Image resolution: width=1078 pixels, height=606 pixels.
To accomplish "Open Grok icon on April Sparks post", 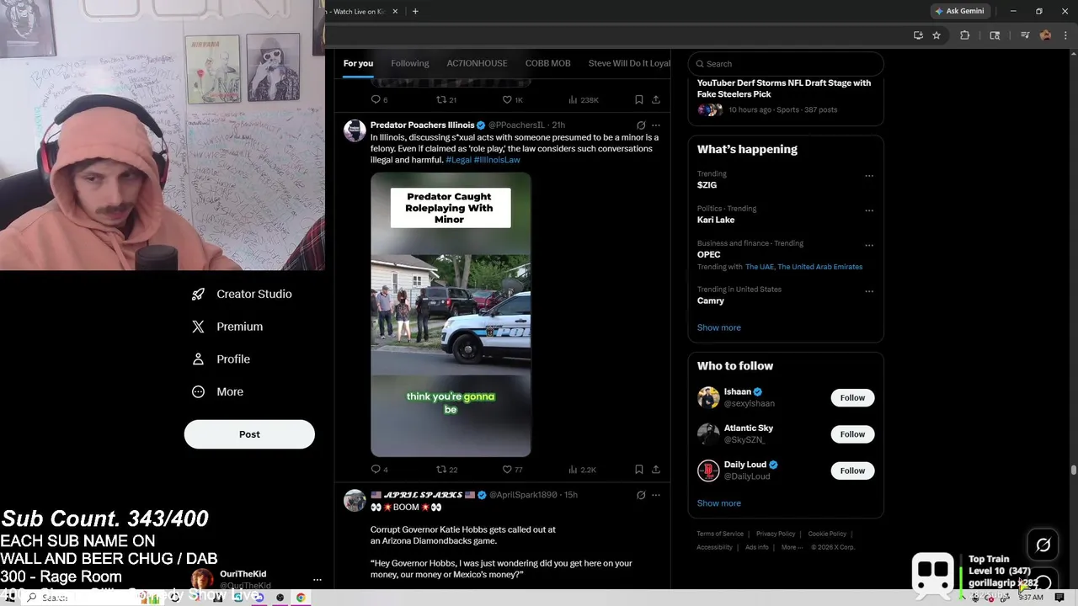I will tap(641, 495).
